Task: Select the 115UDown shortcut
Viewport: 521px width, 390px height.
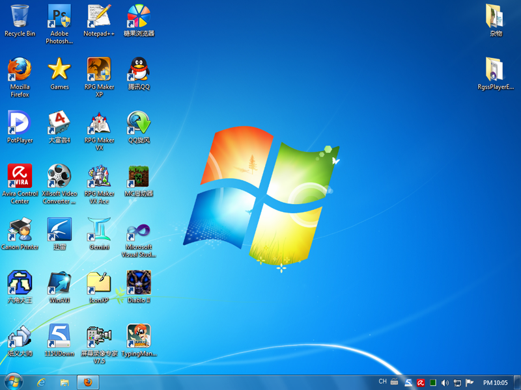Action: tap(59, 336)
